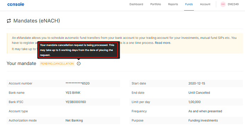245x131 pixels.
Task: Click the PENDING_CANCELLATION status badge
Action: [x=57, y=64]
